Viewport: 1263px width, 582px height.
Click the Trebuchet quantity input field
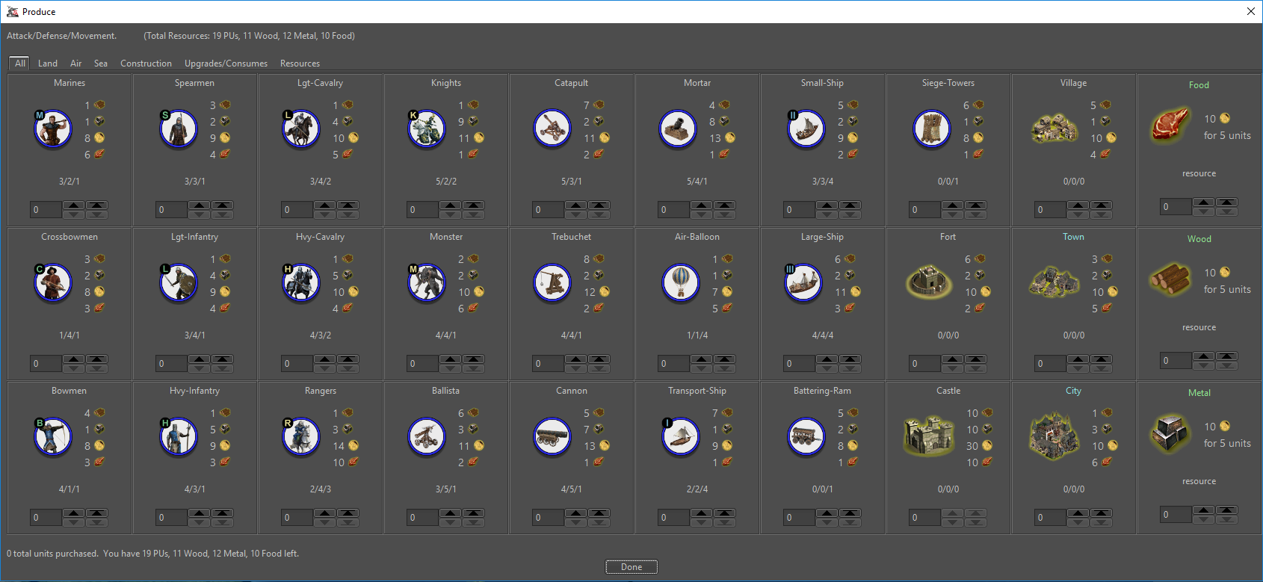[x=548, y=364]
